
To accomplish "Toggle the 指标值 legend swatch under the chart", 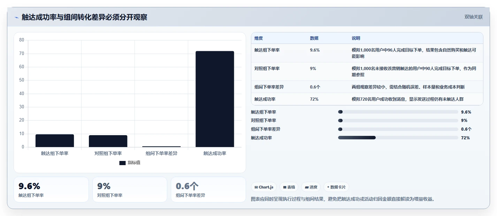I will point(122,163).
